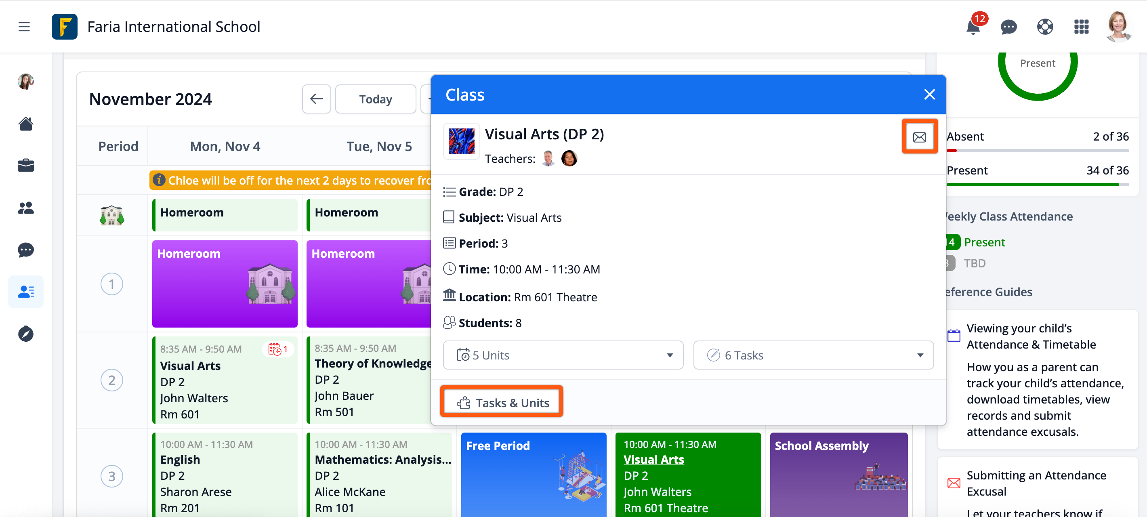This screenshot has height=517, width=1147.
Task: Click the Today button
Action: coord(375,99)
